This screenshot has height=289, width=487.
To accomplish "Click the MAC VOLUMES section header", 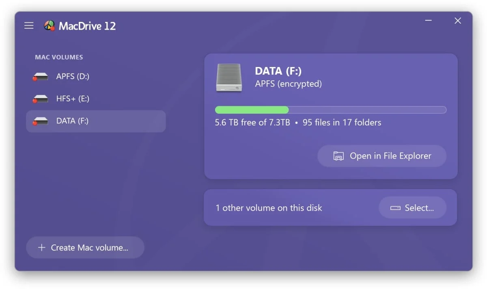I will tap(59, 57).
